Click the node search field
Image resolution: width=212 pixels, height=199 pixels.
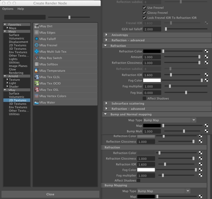(25, 17)
